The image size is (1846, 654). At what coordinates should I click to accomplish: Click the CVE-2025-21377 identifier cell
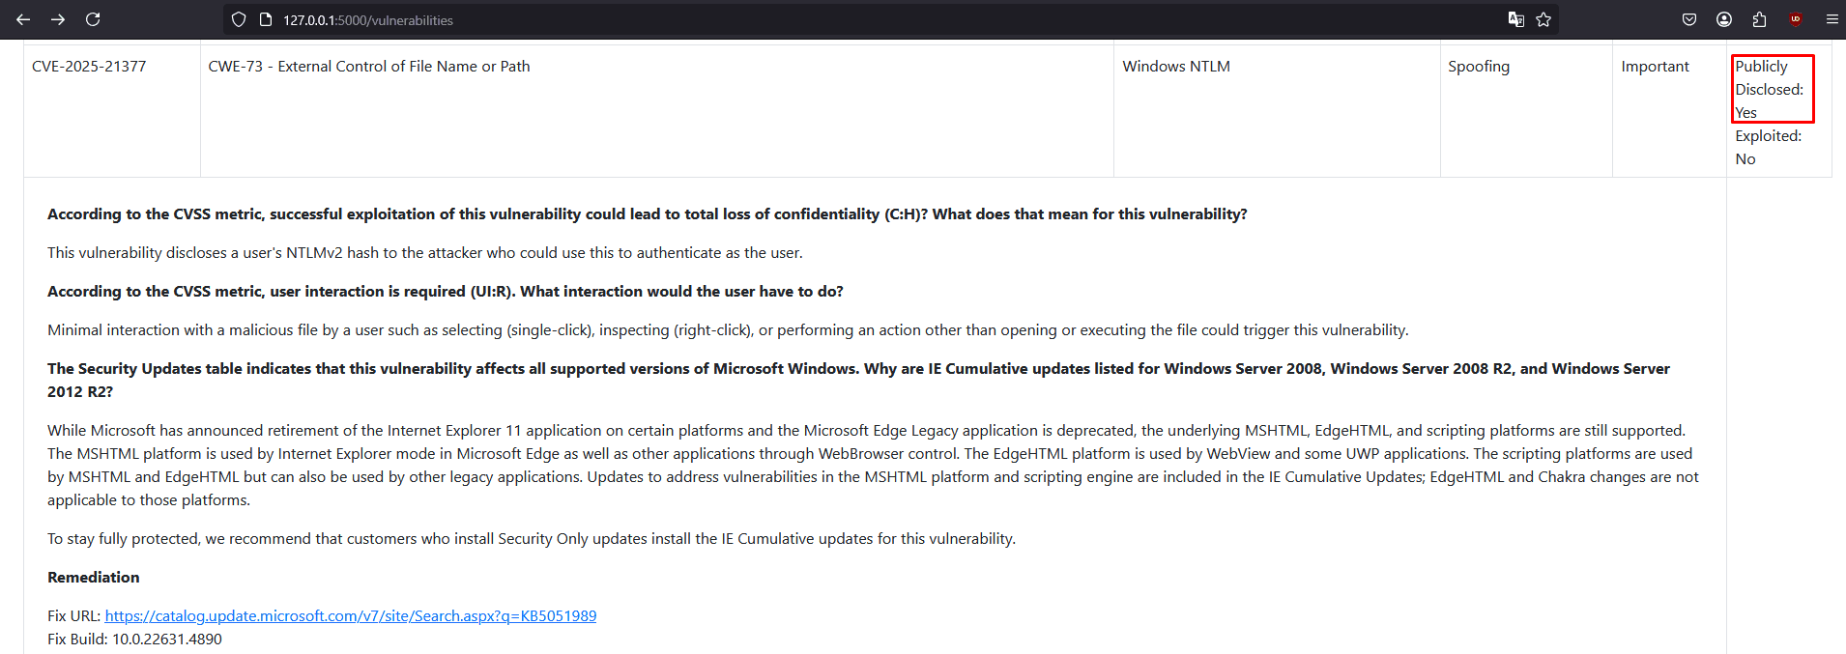coord(89,67)
